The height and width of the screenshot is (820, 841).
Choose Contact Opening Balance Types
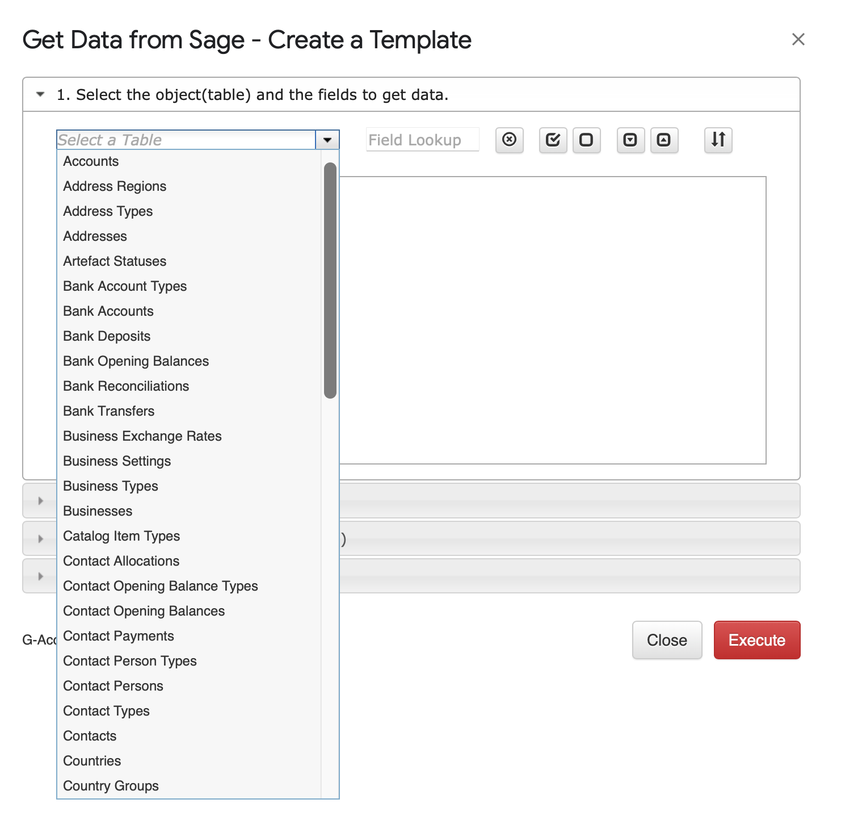click(190, 586)
